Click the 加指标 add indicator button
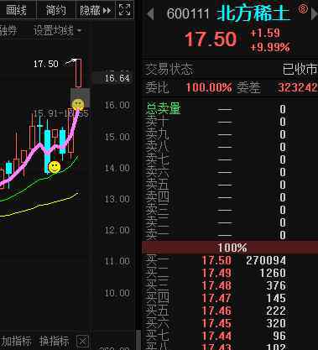The height and width of the screenshot is (350, 318). [16, 342]
